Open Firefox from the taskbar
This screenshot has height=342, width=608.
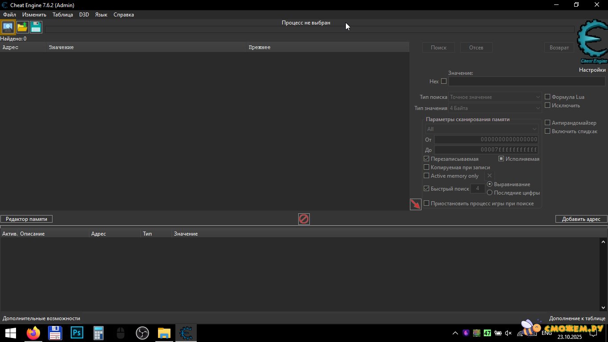33,333
